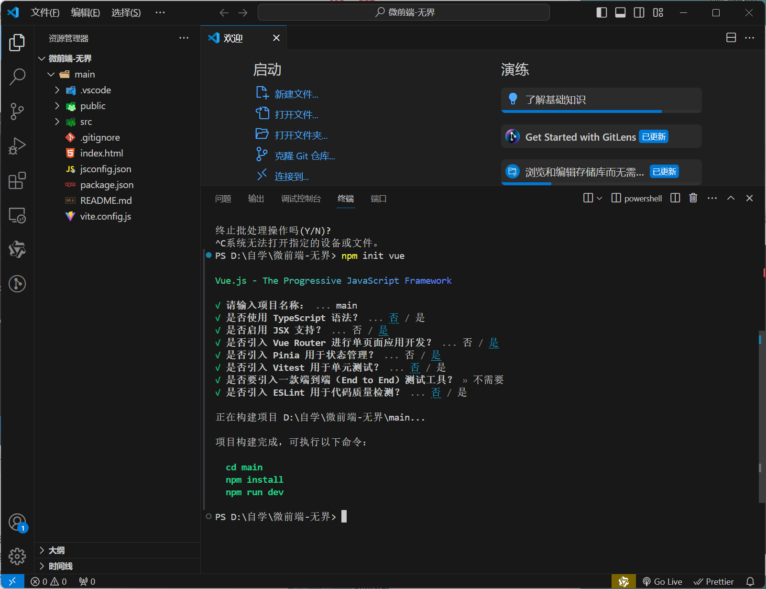Click the 连接到... link
Viewport: 766px width, 589px height.
[x=292, y=177]
